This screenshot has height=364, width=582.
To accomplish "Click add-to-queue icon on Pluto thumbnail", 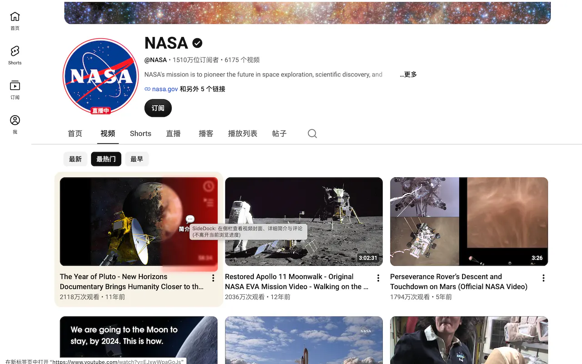I will (208, 202).
